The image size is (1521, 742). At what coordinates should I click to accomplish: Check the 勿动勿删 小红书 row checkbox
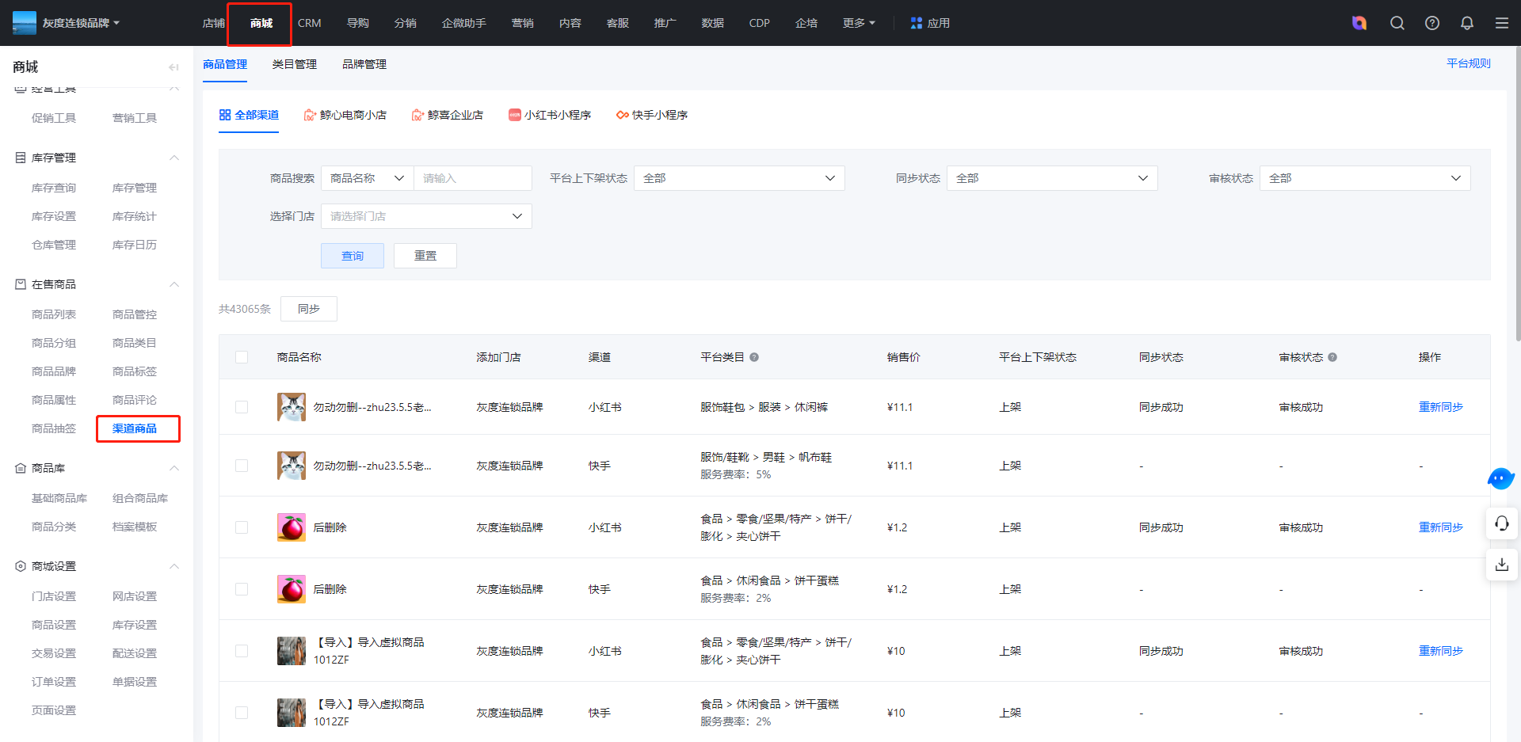coord(242,407)
